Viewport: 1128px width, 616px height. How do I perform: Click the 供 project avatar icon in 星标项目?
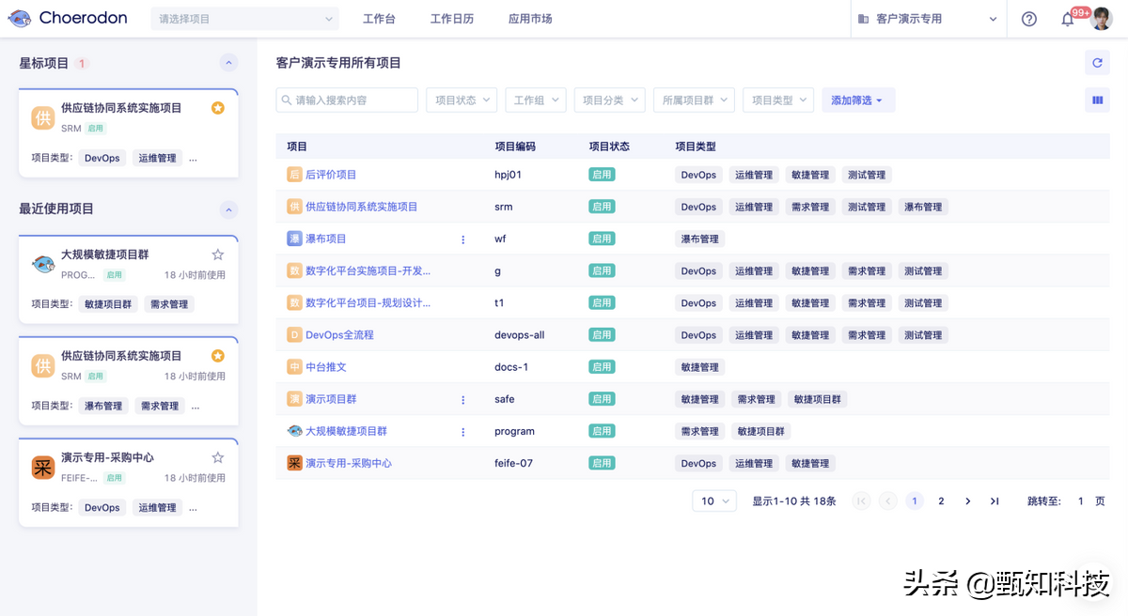coord(42,118)
